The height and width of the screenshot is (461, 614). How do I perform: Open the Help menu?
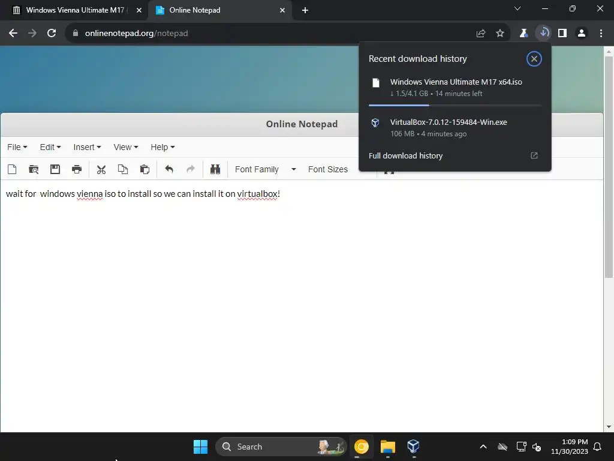point(162,147)
